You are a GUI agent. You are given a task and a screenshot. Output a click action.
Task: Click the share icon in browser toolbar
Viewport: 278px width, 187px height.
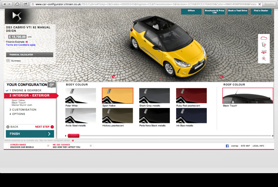coord(25,4)
